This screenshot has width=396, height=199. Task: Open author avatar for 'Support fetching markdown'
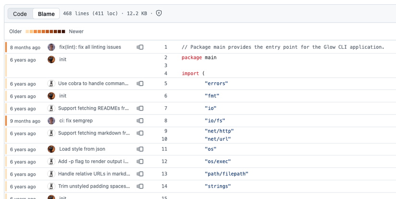click(x=51, y=133)
